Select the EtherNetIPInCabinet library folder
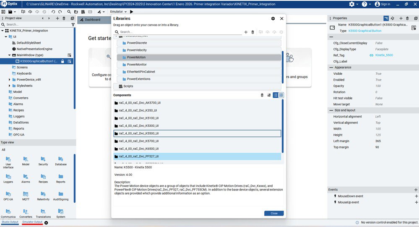This screenshot has height=227, width=419. pyautogui.click(x=199, y=72)
